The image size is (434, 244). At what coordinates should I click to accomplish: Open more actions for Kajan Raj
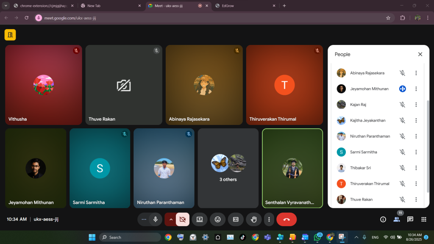pyautogui.click(x=416, y=105)
